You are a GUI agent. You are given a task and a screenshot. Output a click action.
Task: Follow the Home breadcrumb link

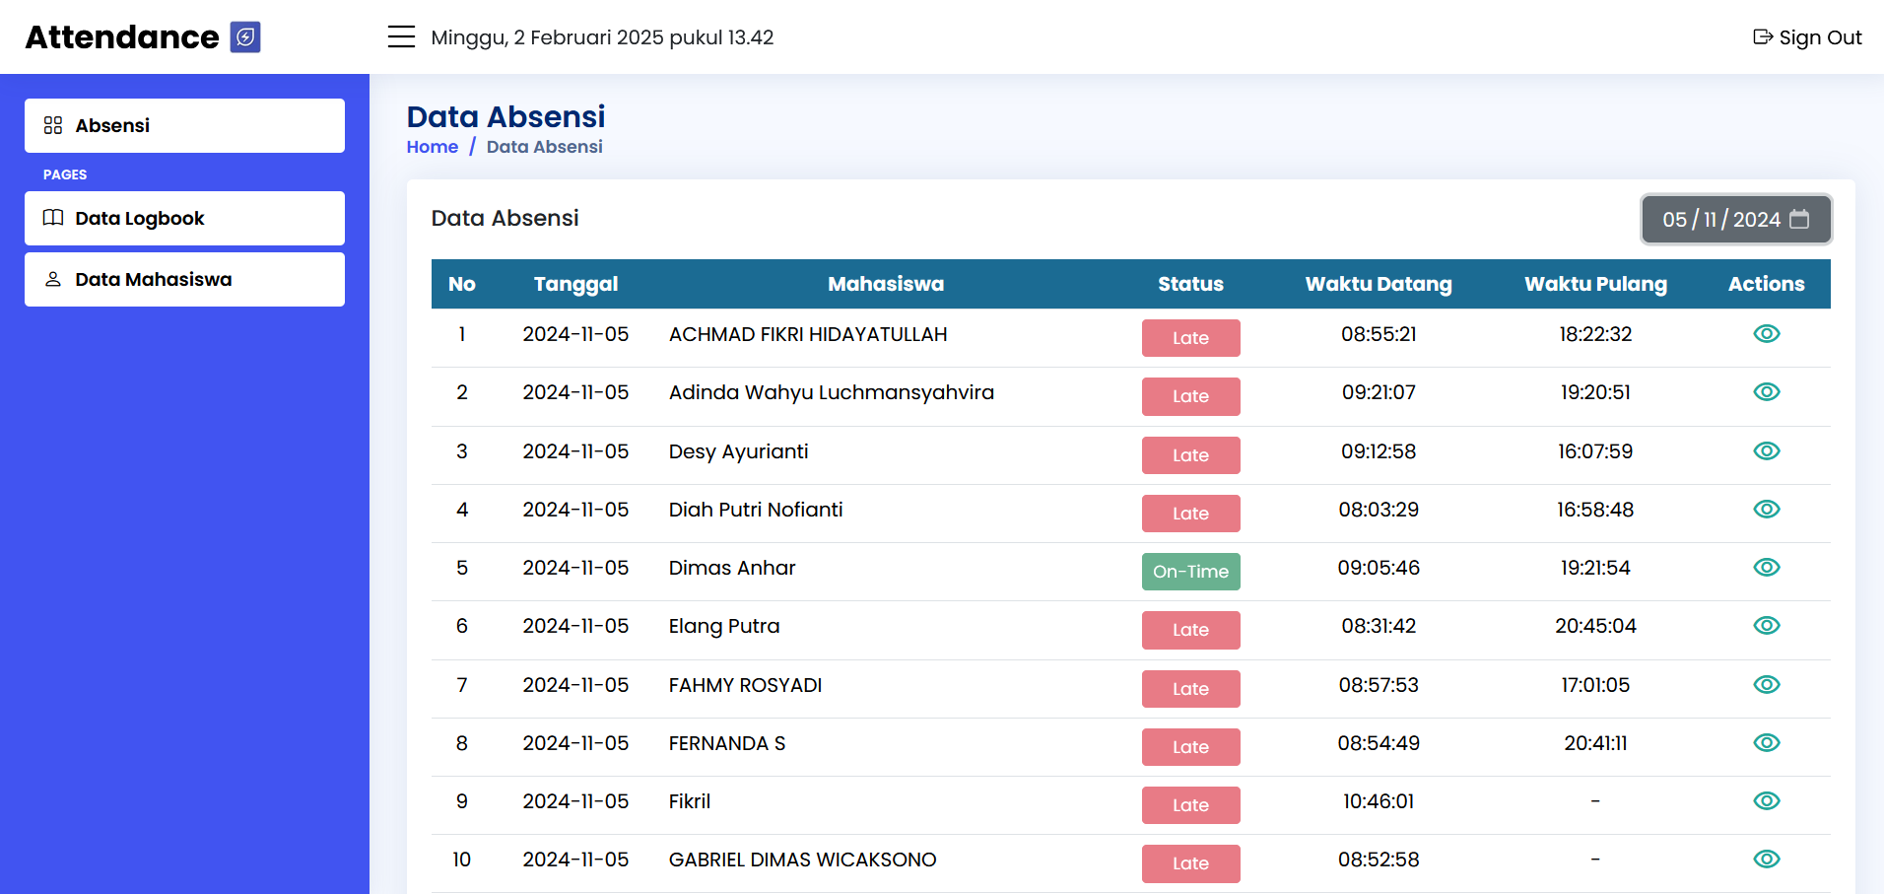pos(432,147)
